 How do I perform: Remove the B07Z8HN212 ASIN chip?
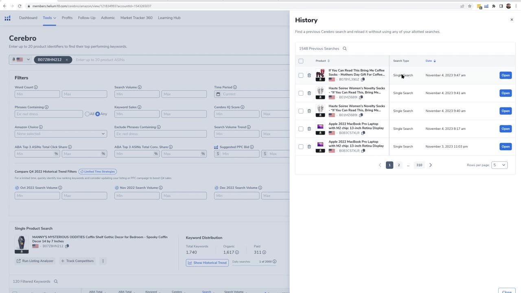click(x=67, y=60)
